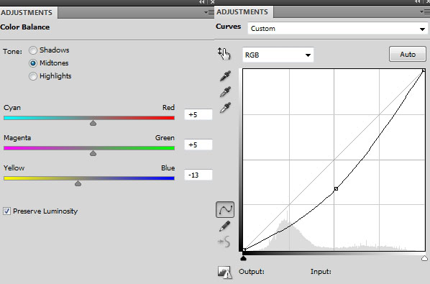Select the pencil draw curve tool
The image size is (430, 284).
click(x=225, y=226)
